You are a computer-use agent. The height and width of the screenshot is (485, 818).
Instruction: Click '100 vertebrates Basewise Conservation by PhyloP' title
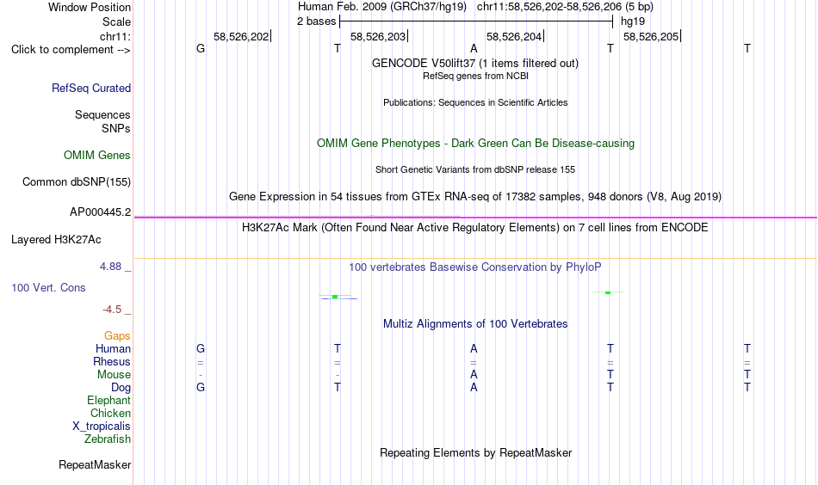coord(475,267)
